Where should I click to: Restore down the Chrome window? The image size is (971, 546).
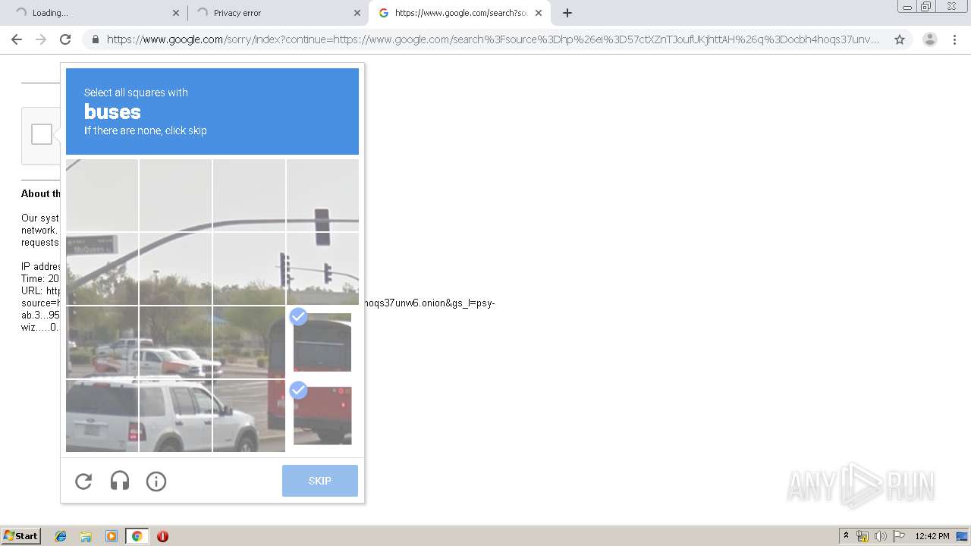pos(926,7)
